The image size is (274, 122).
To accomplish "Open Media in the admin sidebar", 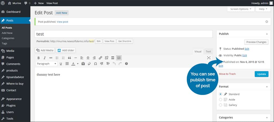I will click(10, 51).
